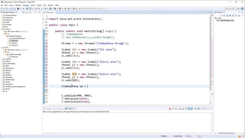Expand the Thread project

tap(2, 89)
